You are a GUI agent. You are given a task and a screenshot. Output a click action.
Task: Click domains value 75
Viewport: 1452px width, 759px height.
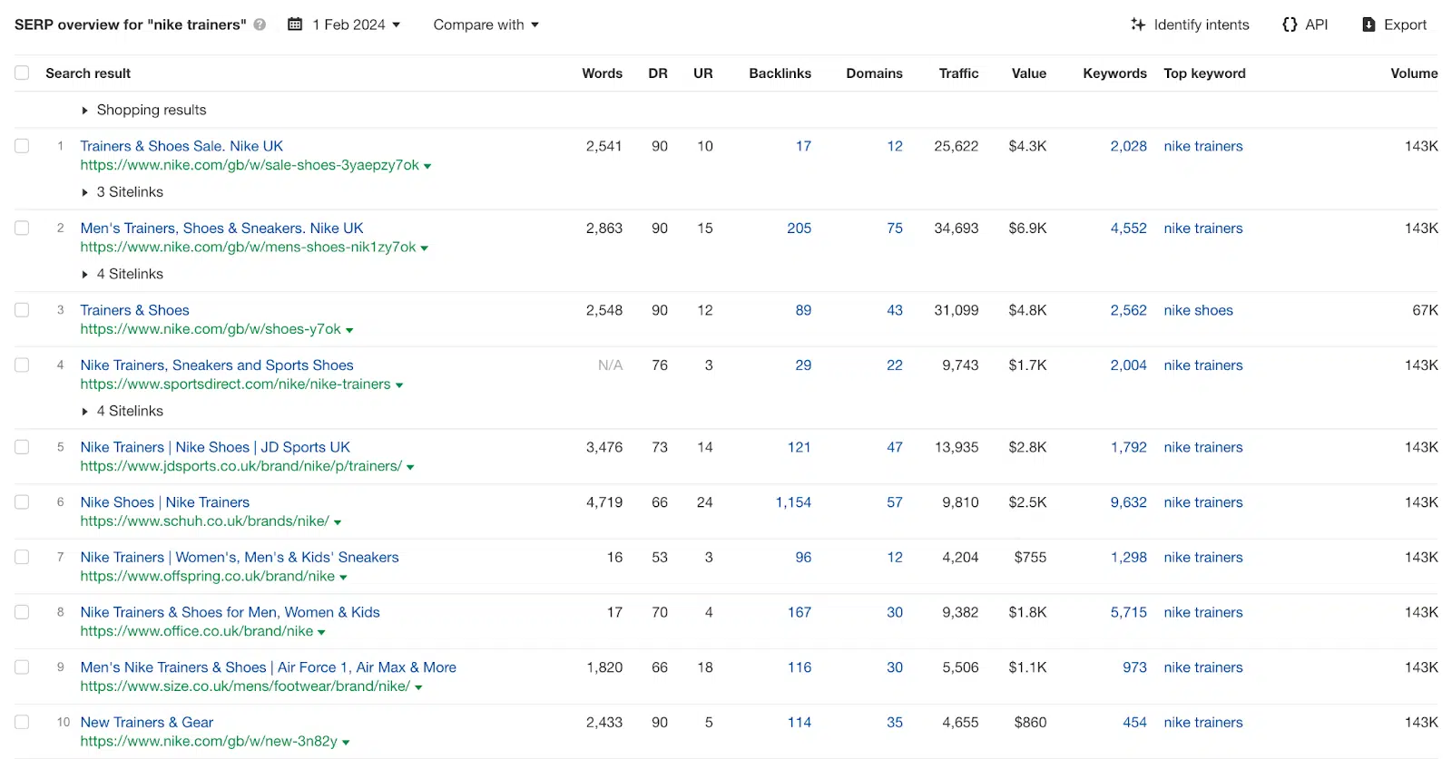pyautogui.click(x=895, y=229)
